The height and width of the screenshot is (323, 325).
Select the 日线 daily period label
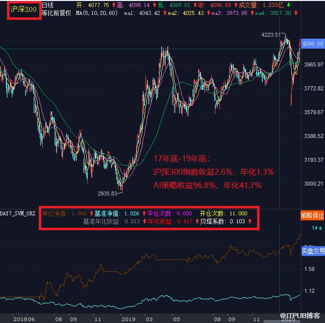point(48,5)
